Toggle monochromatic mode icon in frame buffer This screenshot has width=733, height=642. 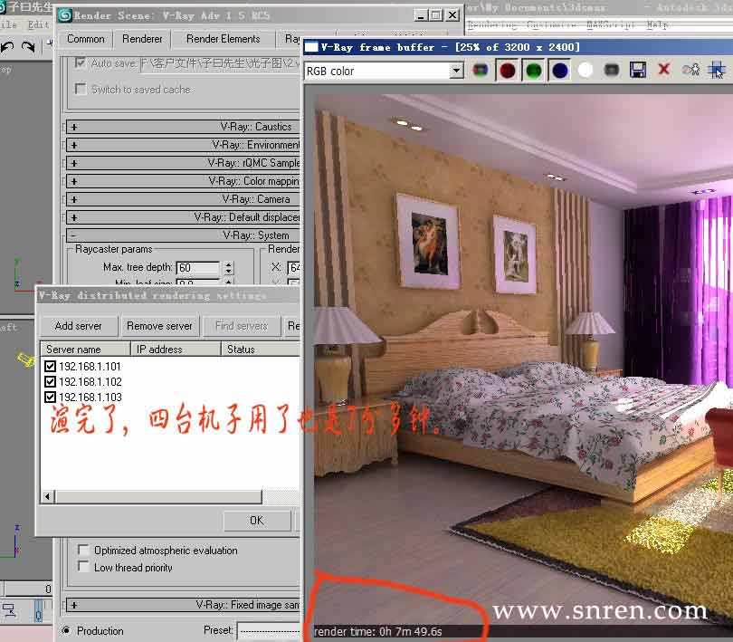[x=612, y=71]
